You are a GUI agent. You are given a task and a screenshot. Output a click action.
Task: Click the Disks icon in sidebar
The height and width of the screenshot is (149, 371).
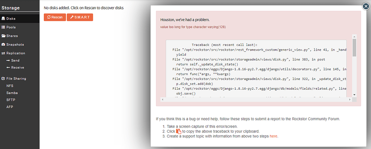[3, 18]
